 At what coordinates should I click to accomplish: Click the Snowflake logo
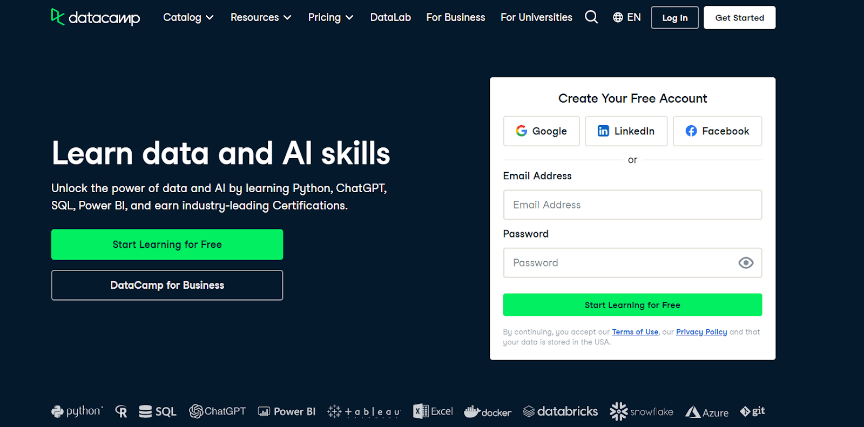[x=642, y=412]
